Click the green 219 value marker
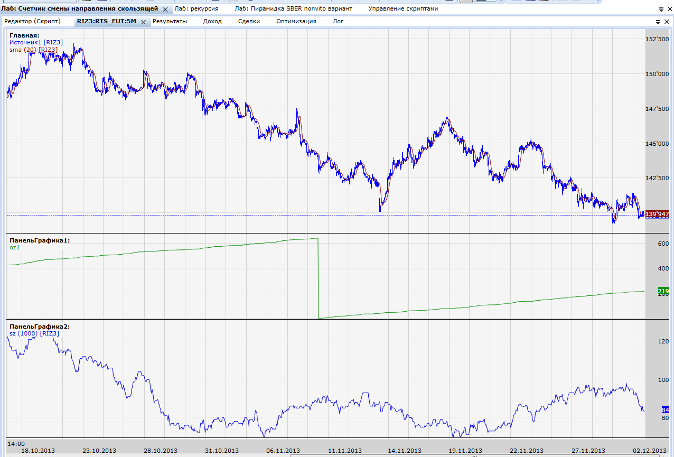674x457 pixels. point(663,291)
